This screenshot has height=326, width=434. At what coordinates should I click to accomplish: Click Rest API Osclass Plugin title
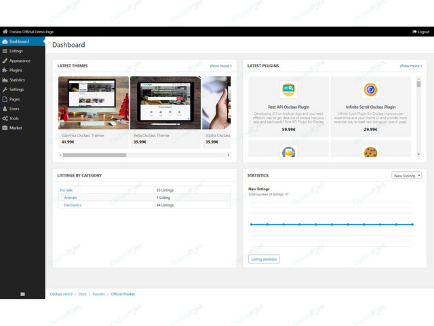coord(288,107)
